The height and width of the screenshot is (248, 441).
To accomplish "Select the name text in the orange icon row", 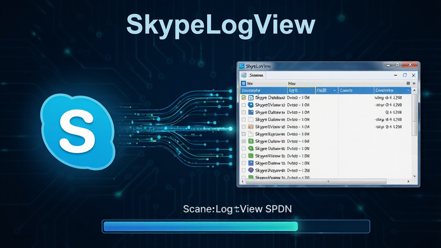I will (270, 127).
